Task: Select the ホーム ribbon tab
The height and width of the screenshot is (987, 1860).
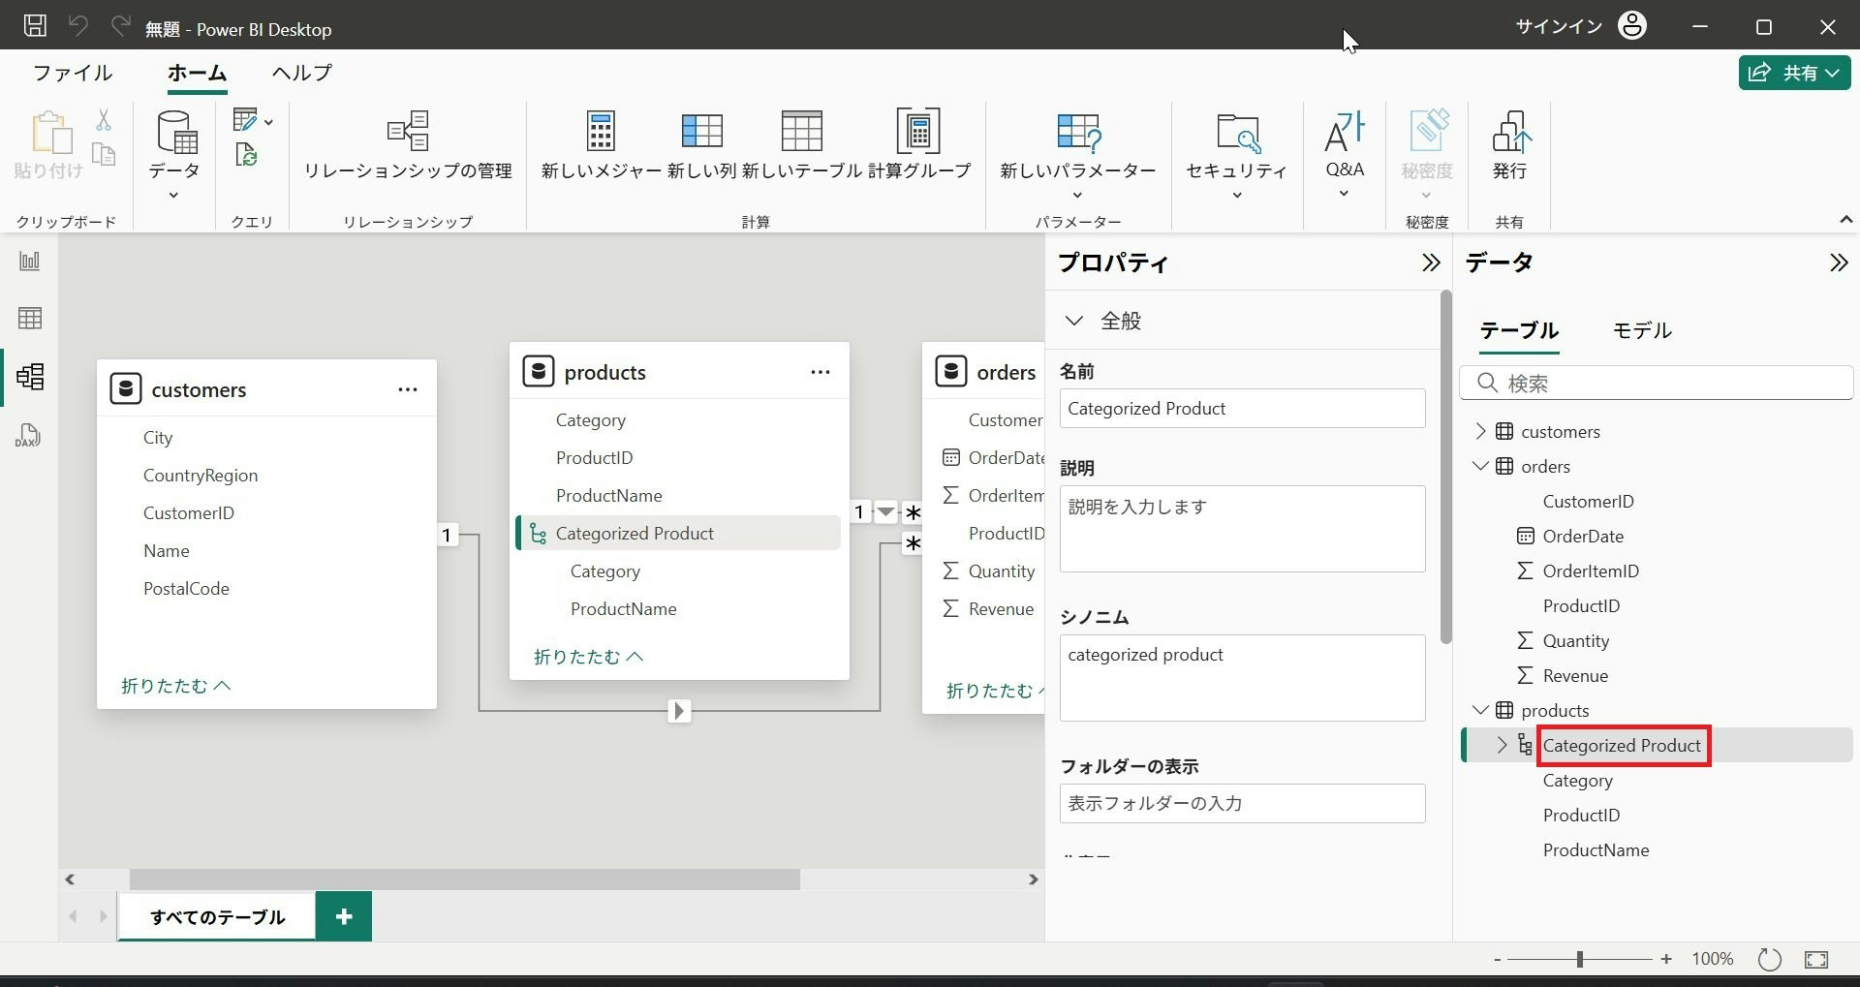Action: (197, 73)
